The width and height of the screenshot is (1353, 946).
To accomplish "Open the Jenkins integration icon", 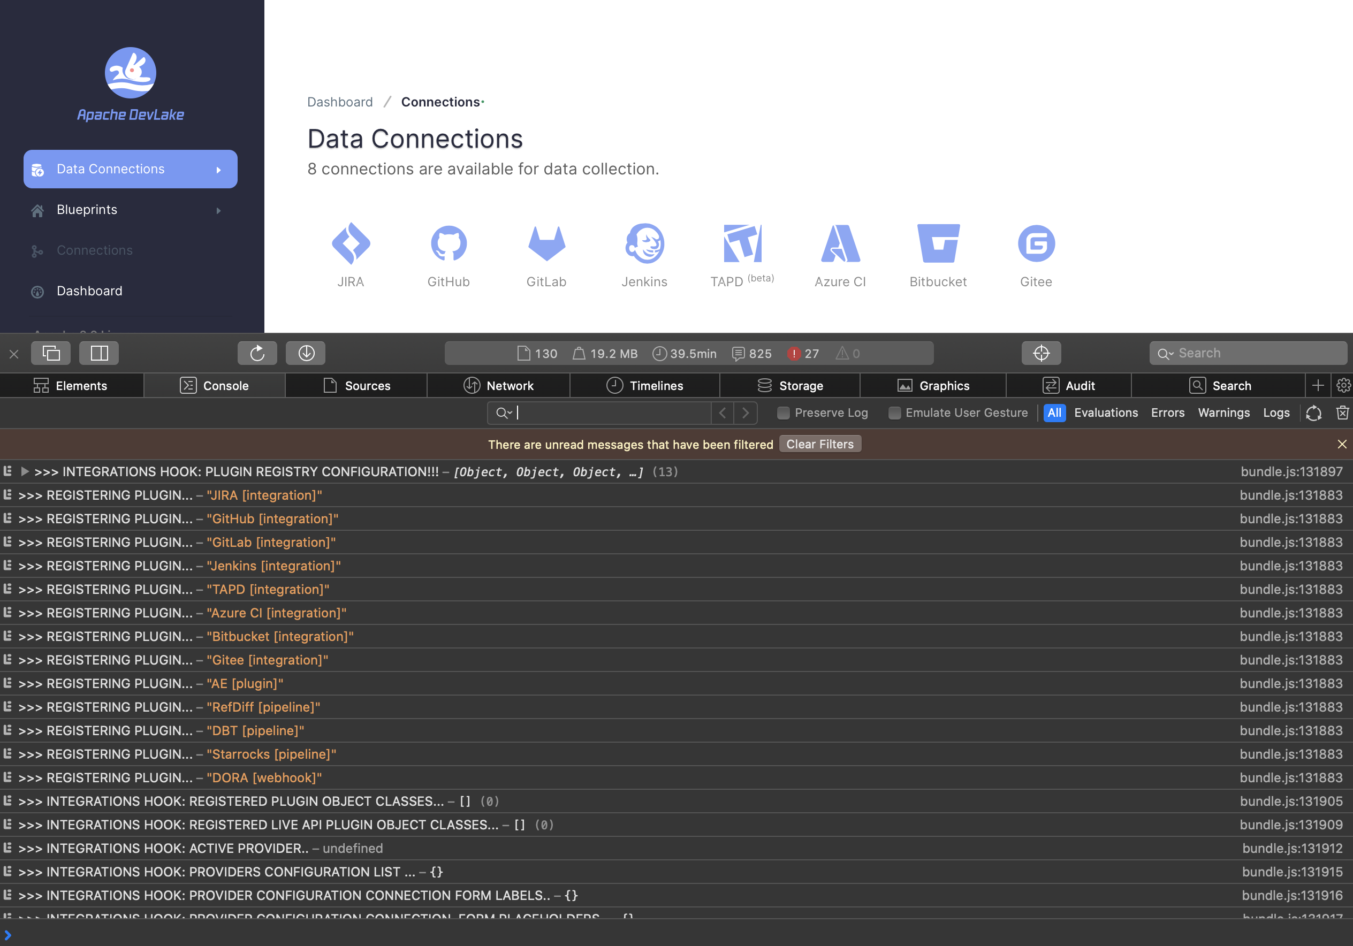I will pos(644,243).
